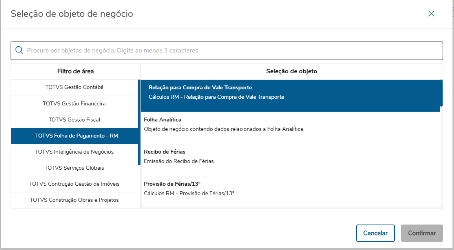Select TOTVS Gestão Contábil area filter
The height and width of the screenshot is (250, 454).
tap(74, 87)
